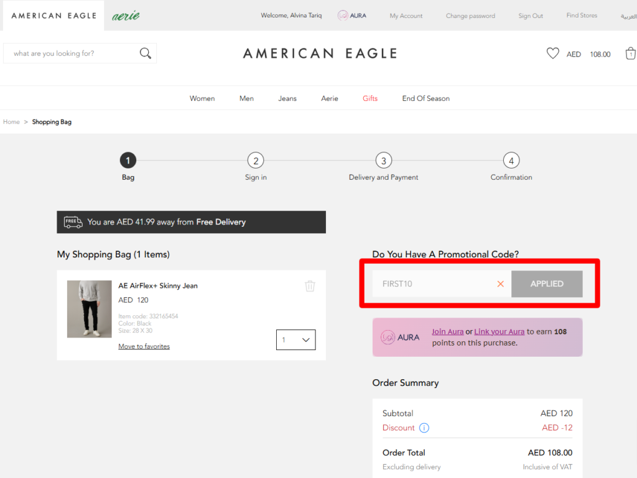Sign Out of the account
This screenshot has height=478, width=637.
[x=531, y=16]
